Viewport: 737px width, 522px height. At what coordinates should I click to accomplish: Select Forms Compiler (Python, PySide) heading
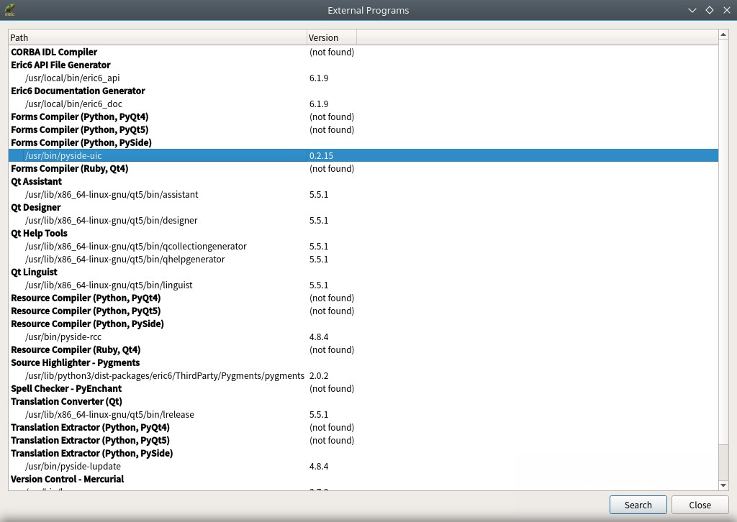pos(363,142)
